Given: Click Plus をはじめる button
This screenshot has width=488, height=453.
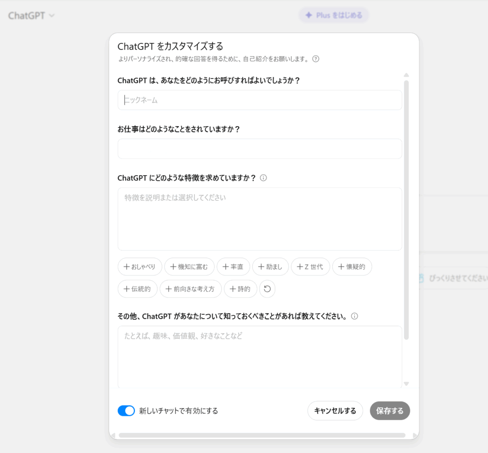Looking at the screenshot, I should pos(334,15).
